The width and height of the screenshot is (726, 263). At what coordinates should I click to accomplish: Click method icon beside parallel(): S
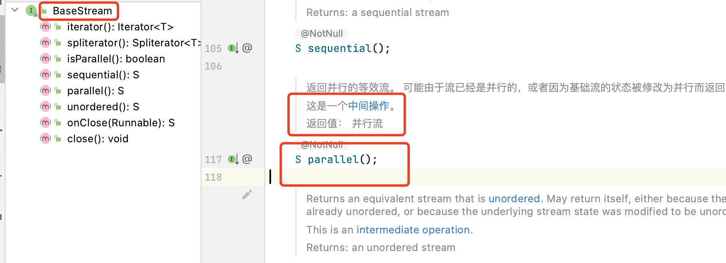[x=46, y=91]
